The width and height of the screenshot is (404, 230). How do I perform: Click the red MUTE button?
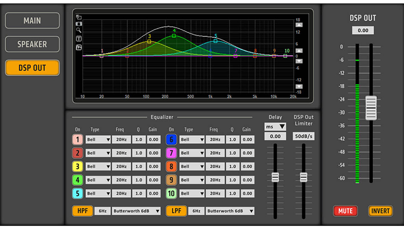click(345, 211)
